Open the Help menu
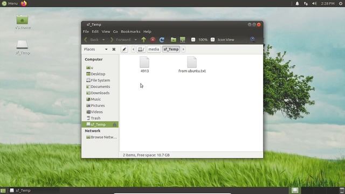 147,31
